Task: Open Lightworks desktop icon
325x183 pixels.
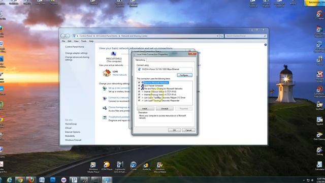Action: pyautogui.click(x=120, y=167)
